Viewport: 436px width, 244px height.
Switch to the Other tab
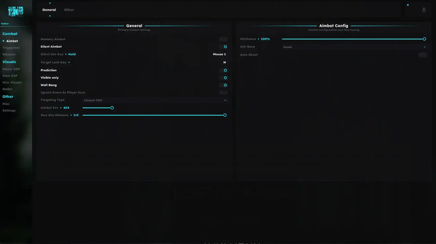click(69, 10)
